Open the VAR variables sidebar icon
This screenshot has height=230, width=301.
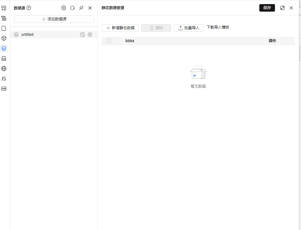tap(4, 89)
